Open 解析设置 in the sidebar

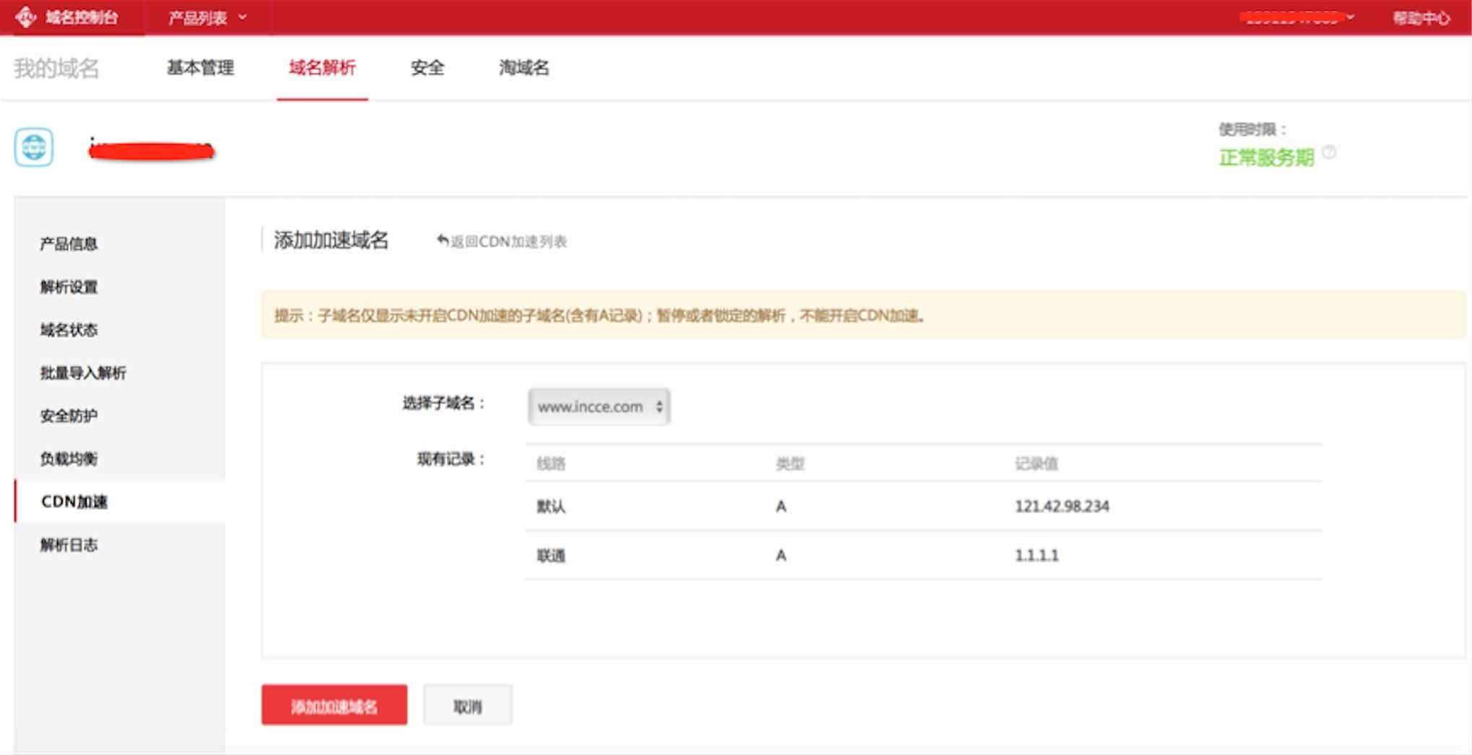coord(69,287)
